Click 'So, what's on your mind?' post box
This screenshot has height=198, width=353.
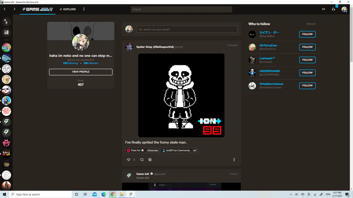point(187,29)
